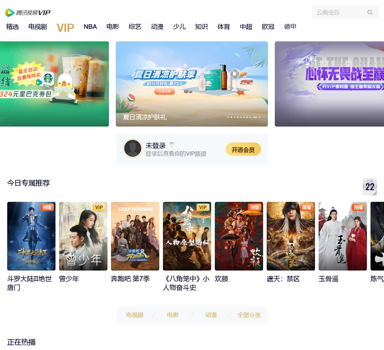
Task: Open the 欢颜 drama poster
Action: (239, 236)
